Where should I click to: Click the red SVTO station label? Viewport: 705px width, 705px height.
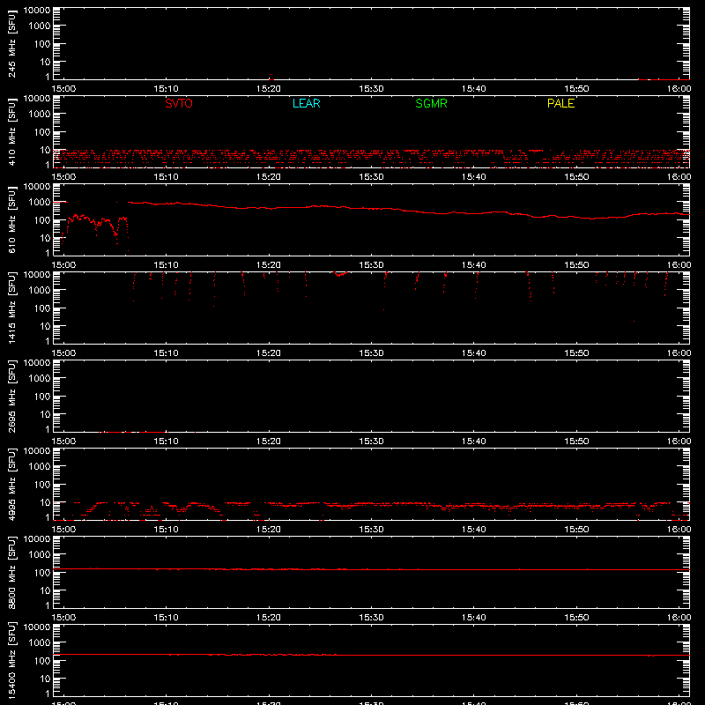coord(179,103)
